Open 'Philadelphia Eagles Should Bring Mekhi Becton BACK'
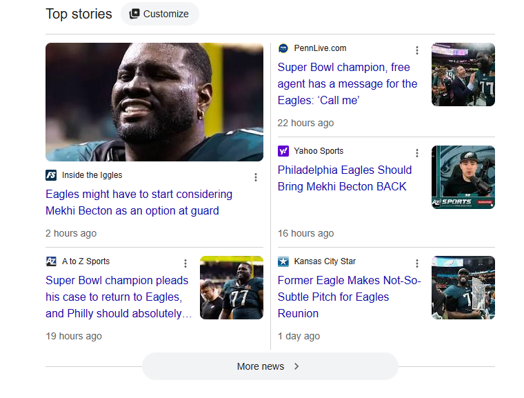Viewport: 524px width, 398px height. pos(345,178)
